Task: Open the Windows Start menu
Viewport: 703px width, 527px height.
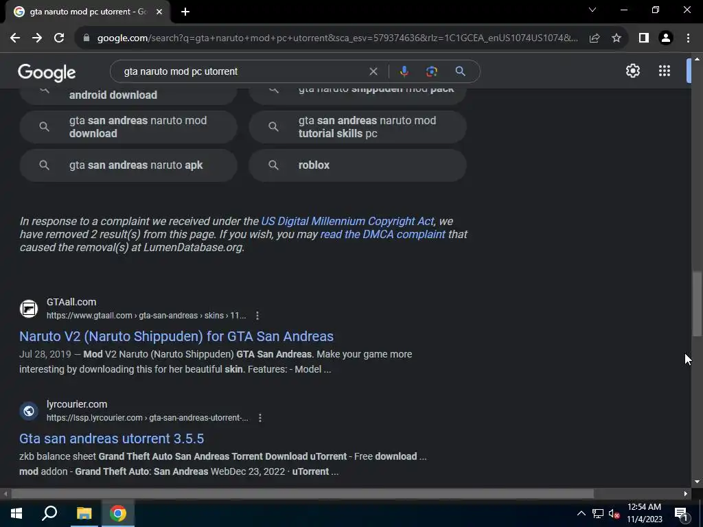Action: 16,513
